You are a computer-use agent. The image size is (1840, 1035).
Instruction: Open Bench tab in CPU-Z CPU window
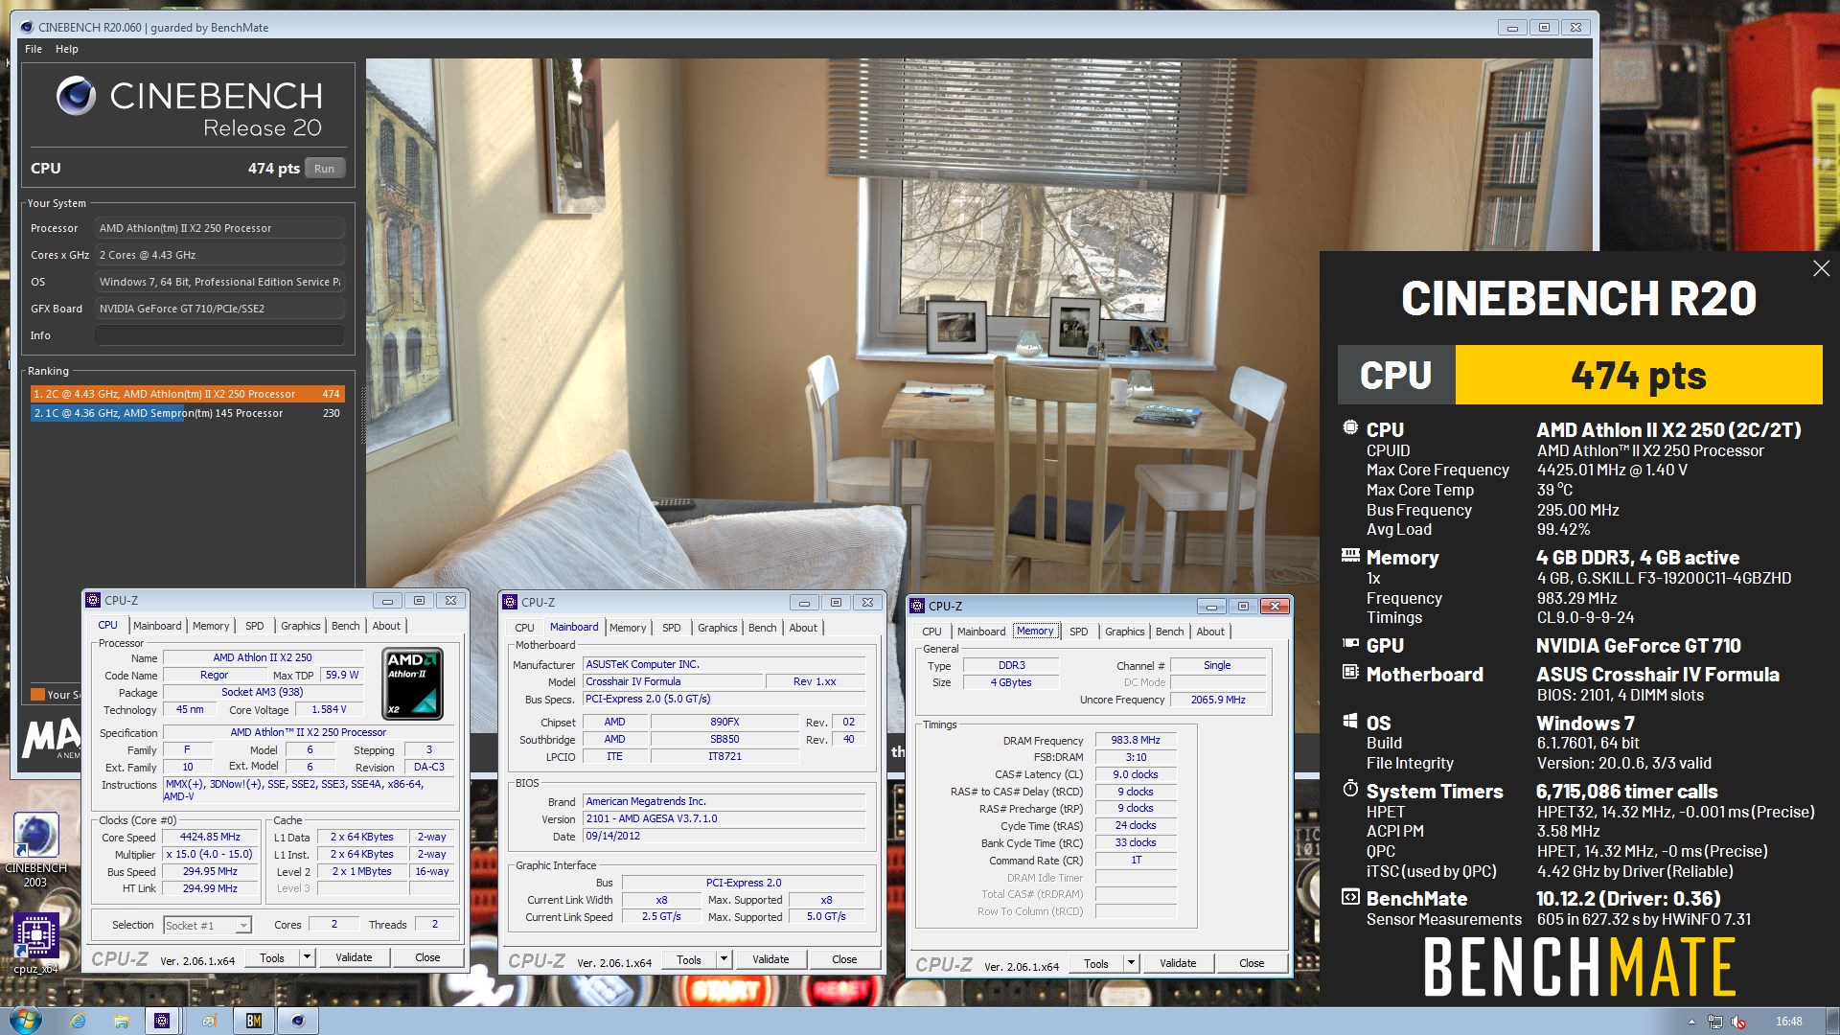pos(345,626)
